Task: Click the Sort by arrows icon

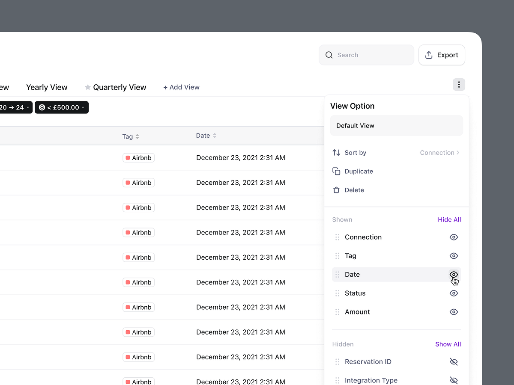Action: 336,152
